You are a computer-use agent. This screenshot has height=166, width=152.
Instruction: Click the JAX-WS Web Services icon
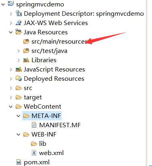click(x=19, y=23)
